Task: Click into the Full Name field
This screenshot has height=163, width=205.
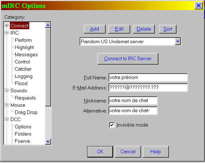Action: (148, 78)
